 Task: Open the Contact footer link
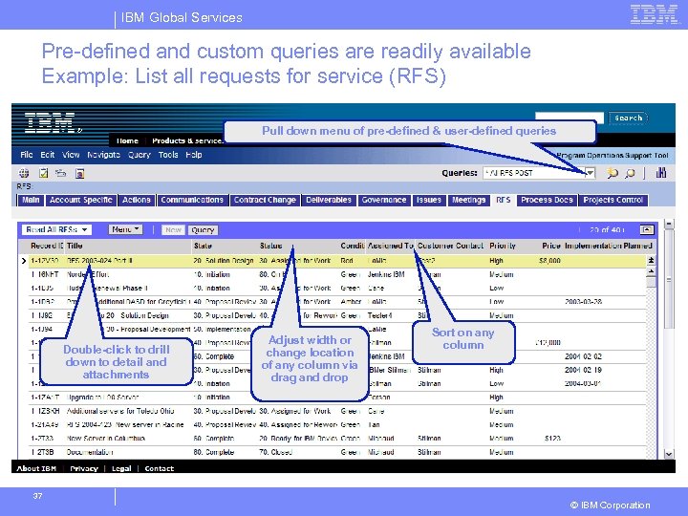(160, 468)
